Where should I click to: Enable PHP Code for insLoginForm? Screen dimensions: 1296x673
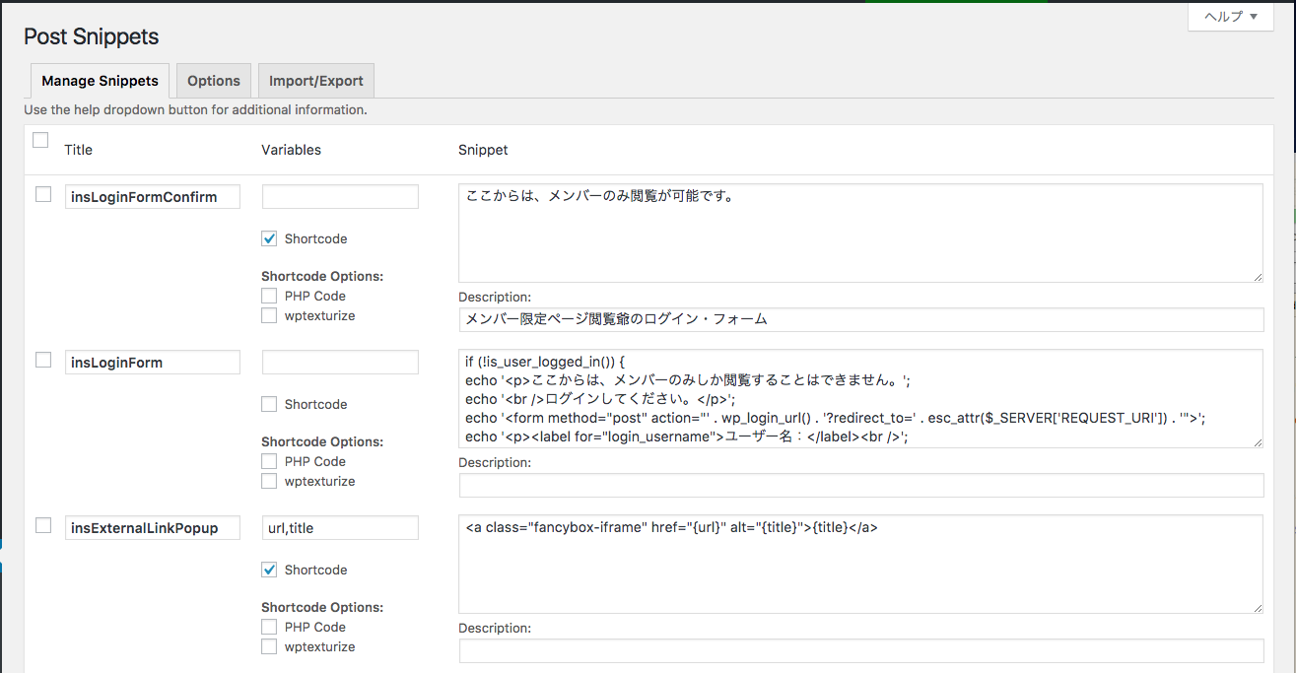point(269,461)
